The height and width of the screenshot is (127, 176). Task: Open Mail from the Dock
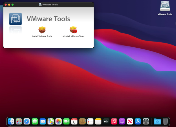pos(43,121)
